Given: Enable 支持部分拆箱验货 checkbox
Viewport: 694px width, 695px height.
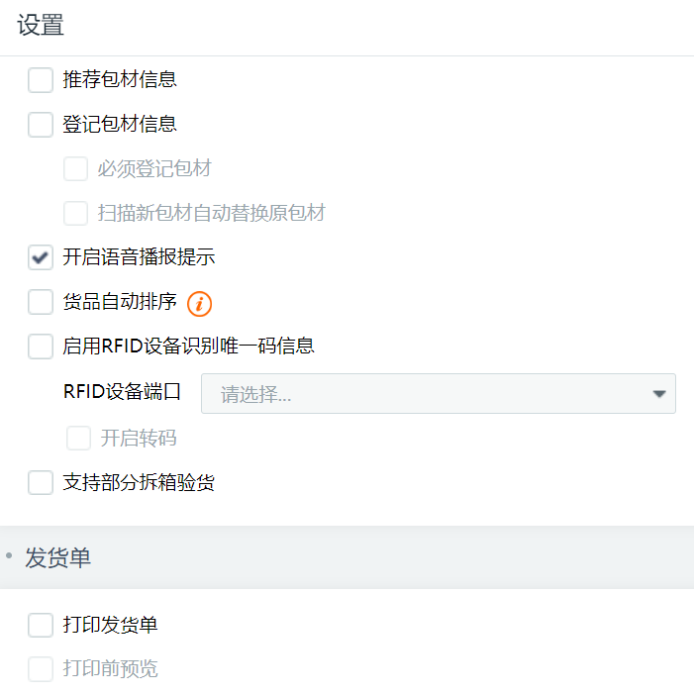Looking at the screenshot, I should [41, 482].
